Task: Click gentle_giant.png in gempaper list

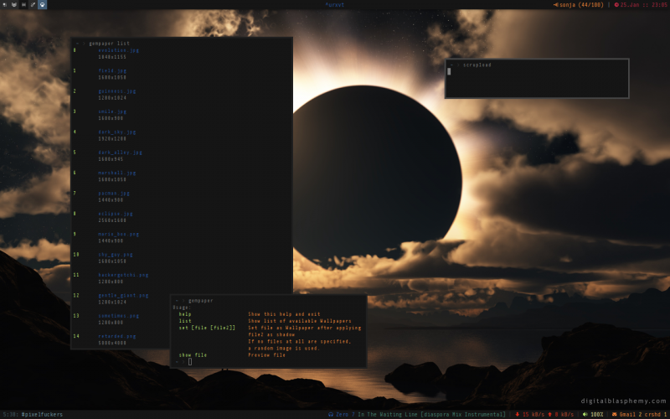Action: pos(123,296)
